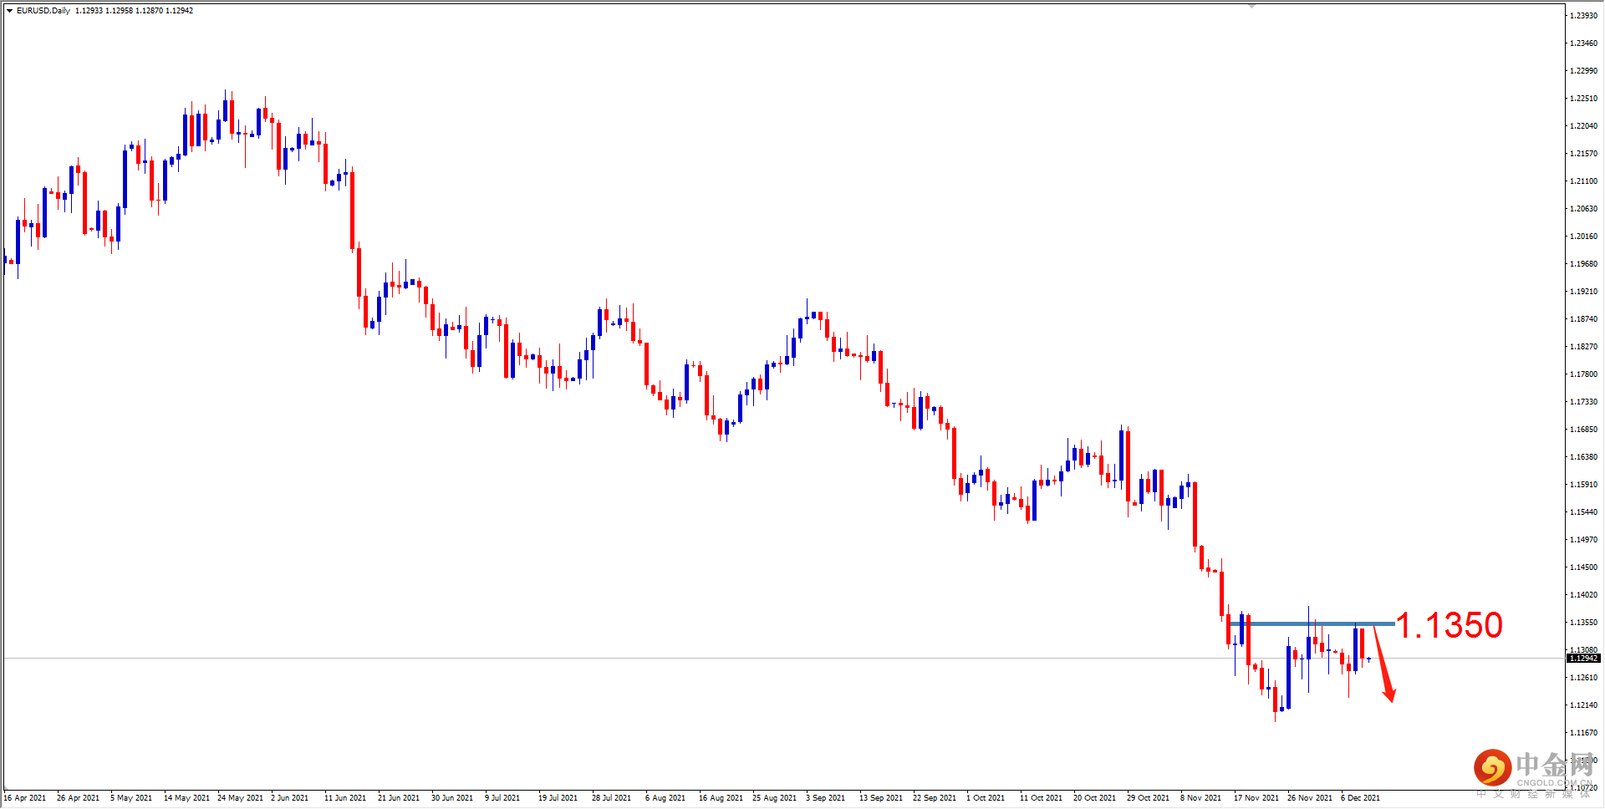This screenshot has width=1605, height=809.
Task: Click date axis label 3 Sep 2021
Action: [825, 798]
